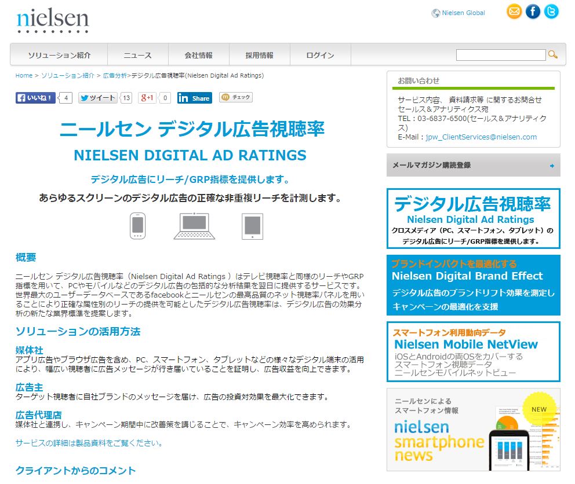The width and height of the screenshot is (575, 484).
Task: Follow the Home breadcrumb link
Action: point(24,75)
